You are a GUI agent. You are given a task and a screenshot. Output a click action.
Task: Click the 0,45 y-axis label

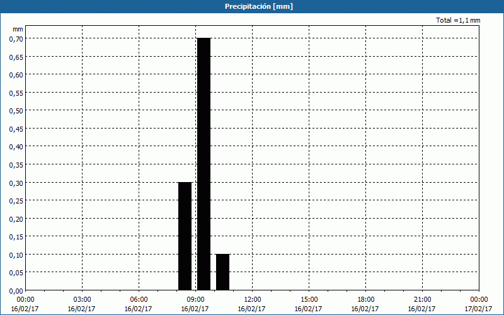(x=16, y=129)
